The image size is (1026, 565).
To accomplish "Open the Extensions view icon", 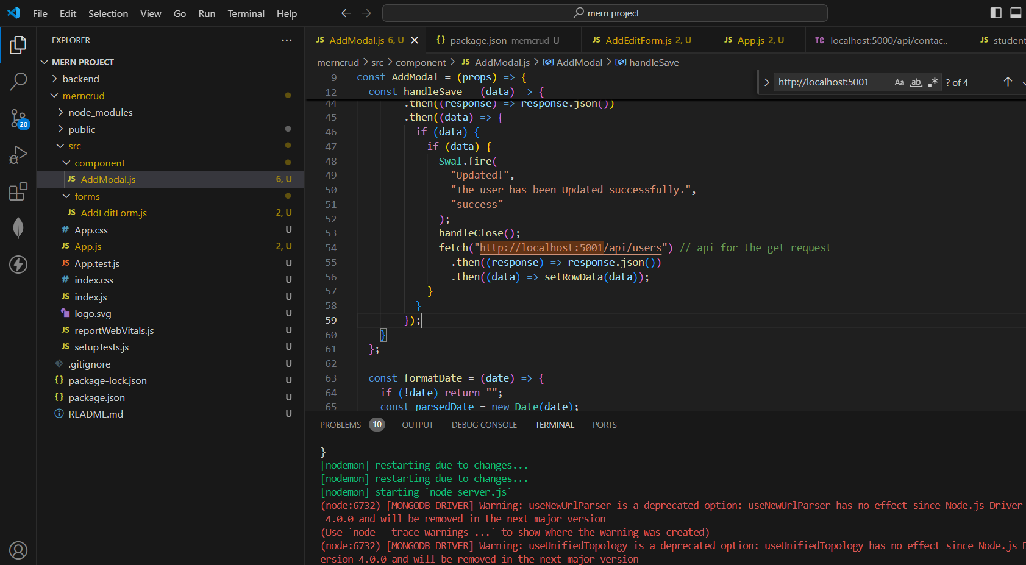I will (18, 191).
